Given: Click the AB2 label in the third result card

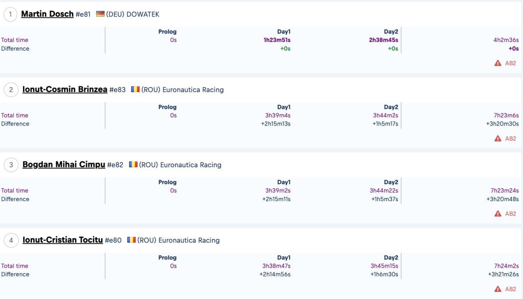Looking at the screenshot, I should click(510, 213).
